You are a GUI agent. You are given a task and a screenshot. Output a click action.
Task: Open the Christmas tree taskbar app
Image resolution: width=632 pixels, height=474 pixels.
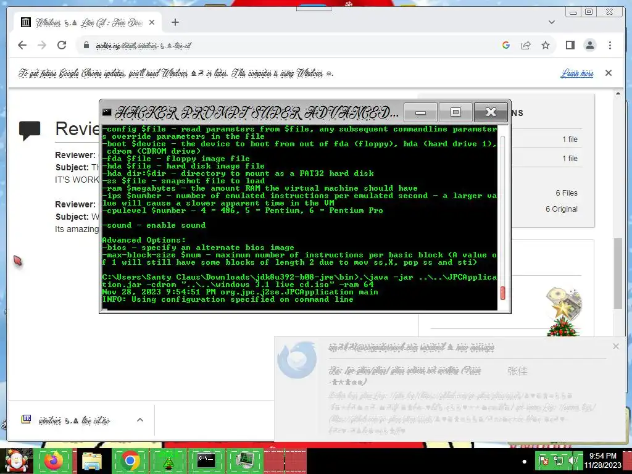[168, 460]
